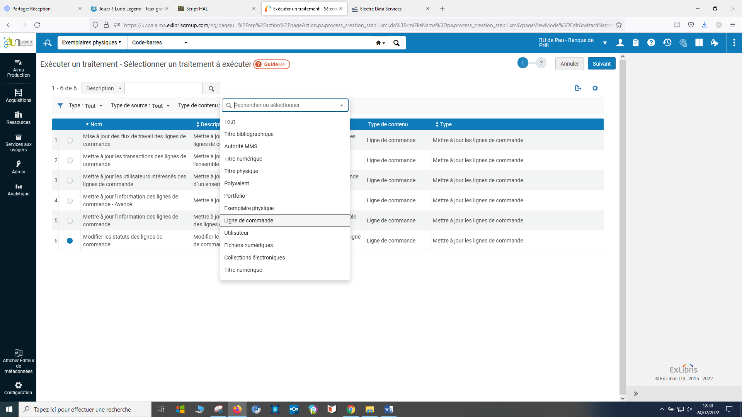Expand the Description search field dropdown
Image resolution: width=742 pixels, height=417 pixels.
coord(103,88)
